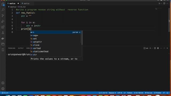
Task: Click 'Spaces: 4' indentation setting
Action: click(x=112, y=93)
